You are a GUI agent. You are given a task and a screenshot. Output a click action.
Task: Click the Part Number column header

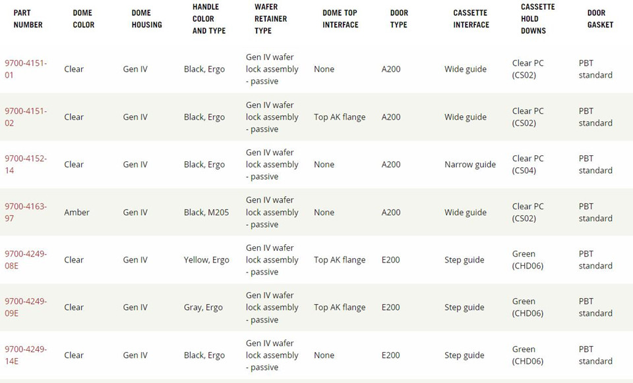point(28,19)
